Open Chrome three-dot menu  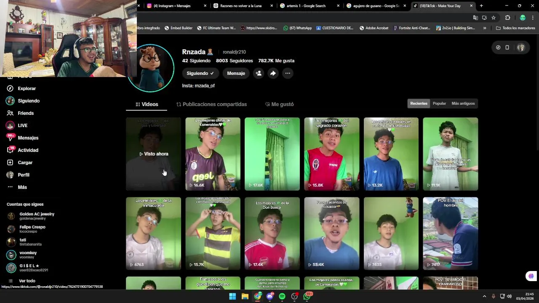[x=533, y=18]
